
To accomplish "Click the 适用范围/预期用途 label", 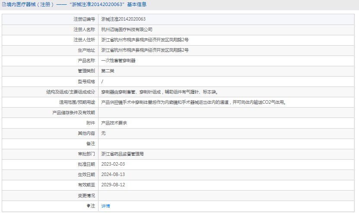I will pos(77,102).
